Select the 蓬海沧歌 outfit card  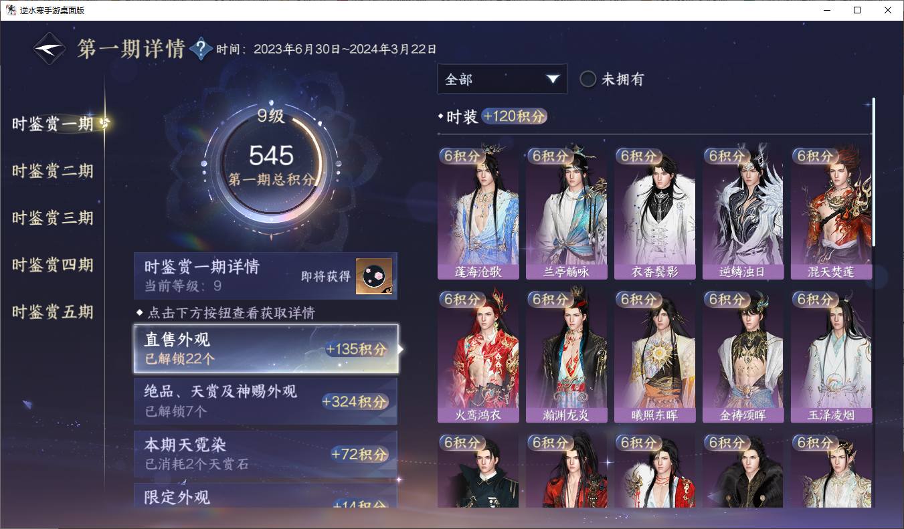pos(478,212)
